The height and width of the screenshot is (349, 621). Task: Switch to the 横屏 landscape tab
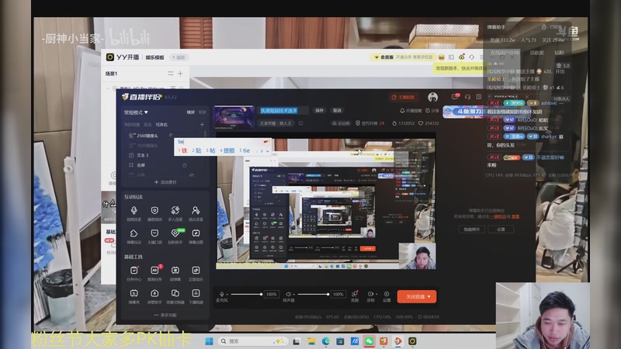click(190, 112)
